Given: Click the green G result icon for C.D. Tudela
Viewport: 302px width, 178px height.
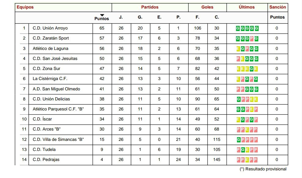Looking at the screenshot, I should tap(242, 150).
